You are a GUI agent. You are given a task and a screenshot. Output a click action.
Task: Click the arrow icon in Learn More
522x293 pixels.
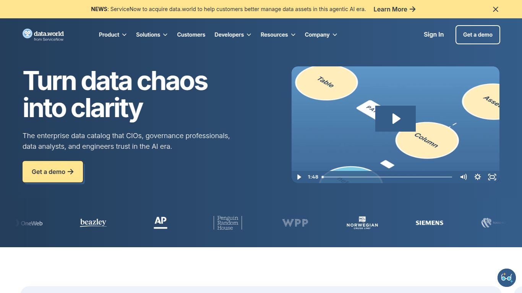(x=413, y=9)
